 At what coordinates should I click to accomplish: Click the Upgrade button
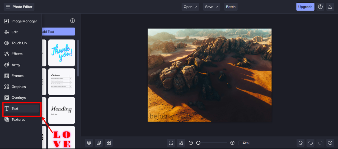pyautogui.click(x=305, y=7)
